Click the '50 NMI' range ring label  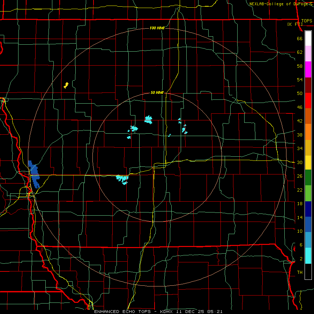coord(157,92)
